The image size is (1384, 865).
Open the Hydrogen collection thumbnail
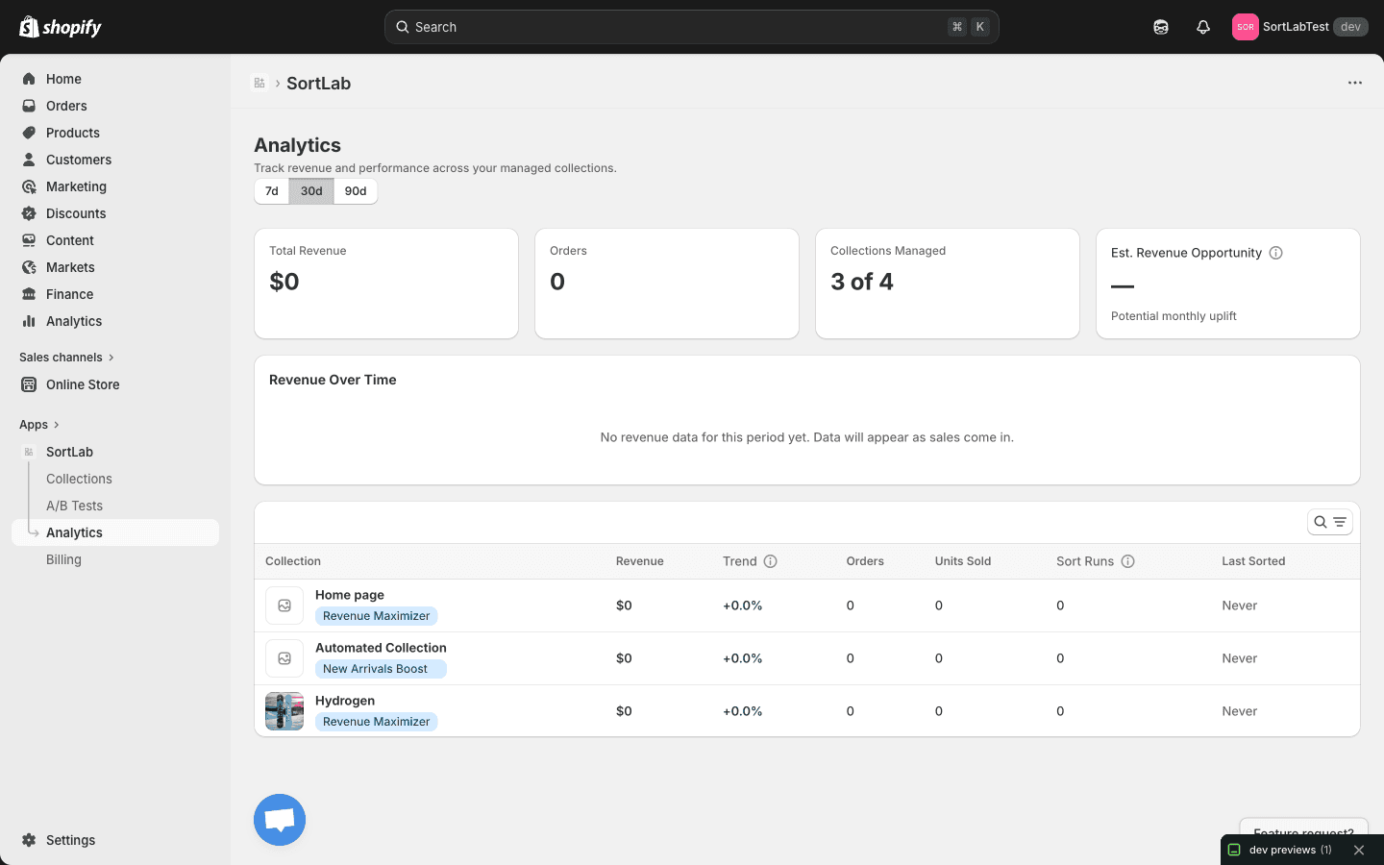(x=284, y=711)
